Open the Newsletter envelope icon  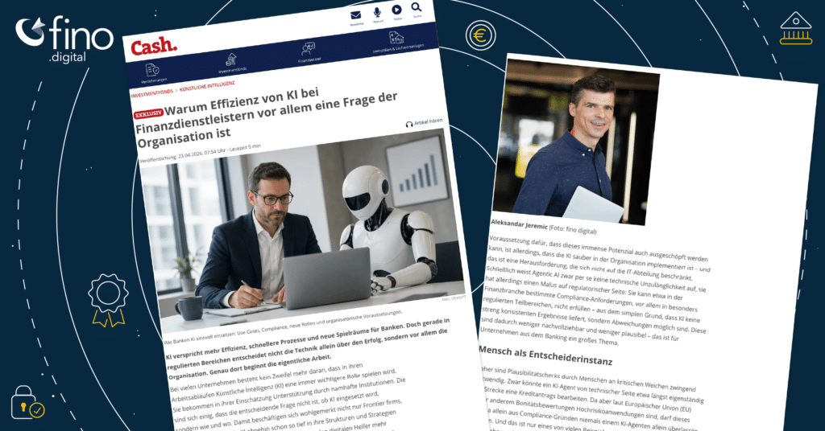coord(356,16)
